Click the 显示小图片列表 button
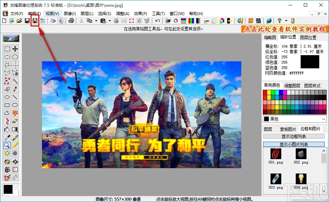This screenshot has height=202, width=329. tap(294, 144)
